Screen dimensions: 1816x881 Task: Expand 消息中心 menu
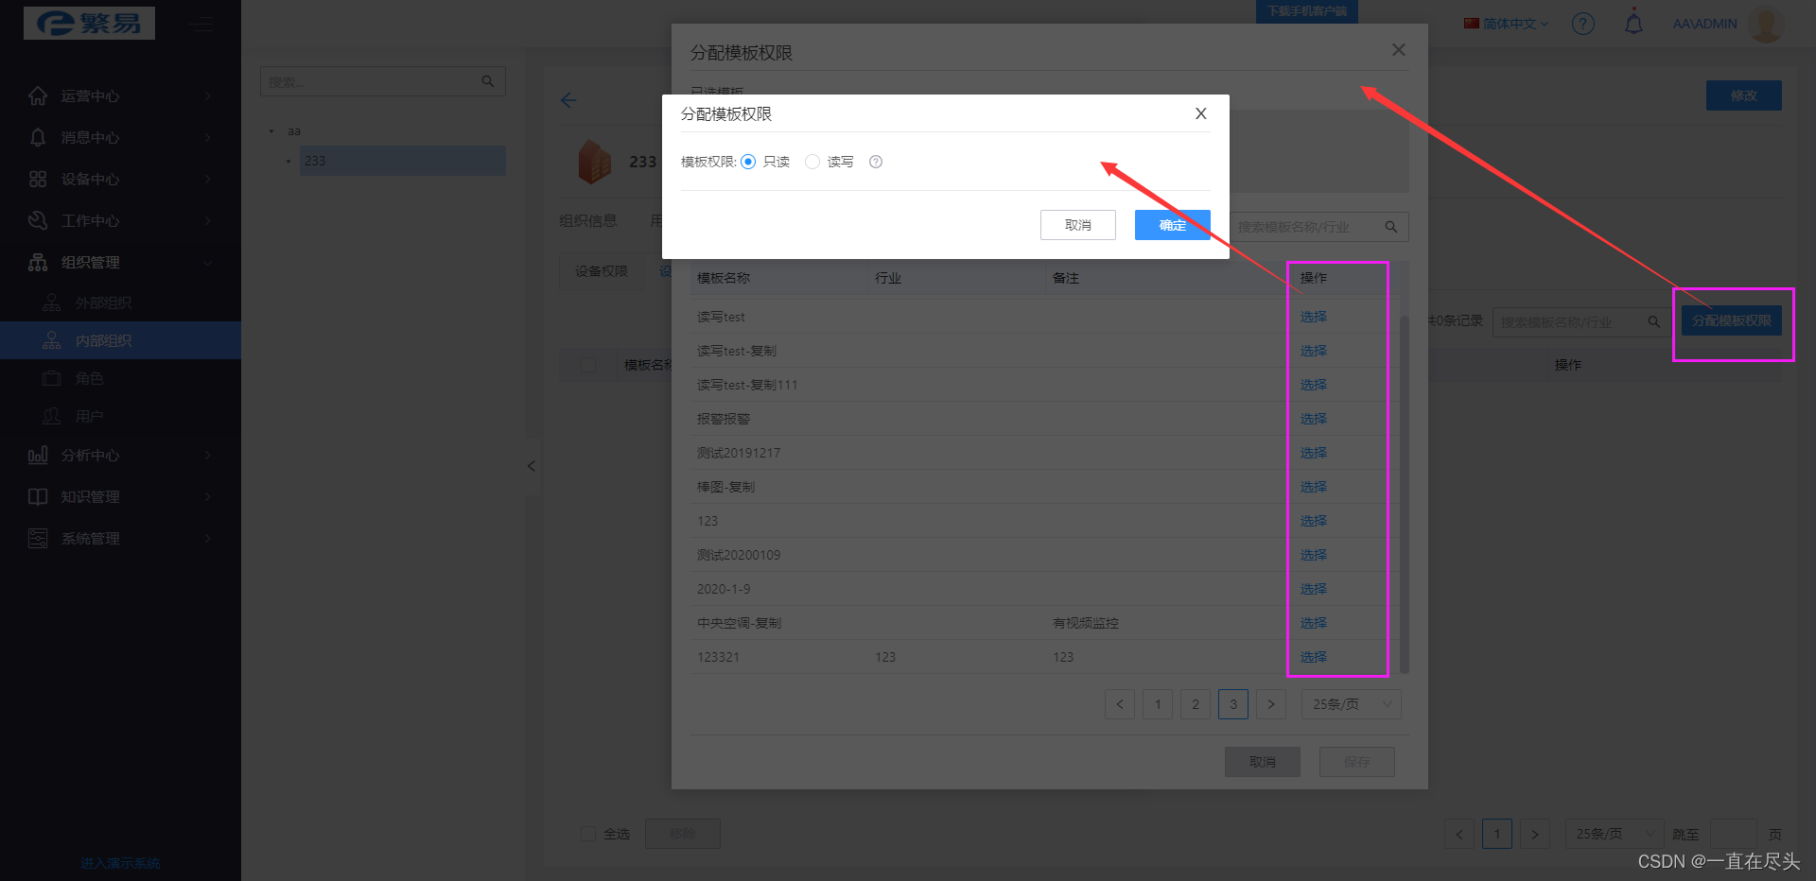pyautogui.click(x=120, y=137)
